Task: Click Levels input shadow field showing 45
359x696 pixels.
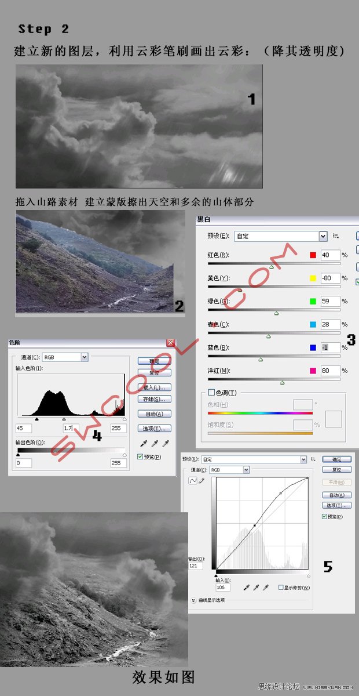Action: point(24,428)
